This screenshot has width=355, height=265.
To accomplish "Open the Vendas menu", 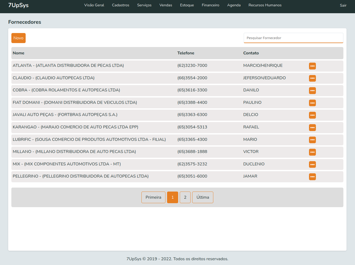I will [166, 5].
